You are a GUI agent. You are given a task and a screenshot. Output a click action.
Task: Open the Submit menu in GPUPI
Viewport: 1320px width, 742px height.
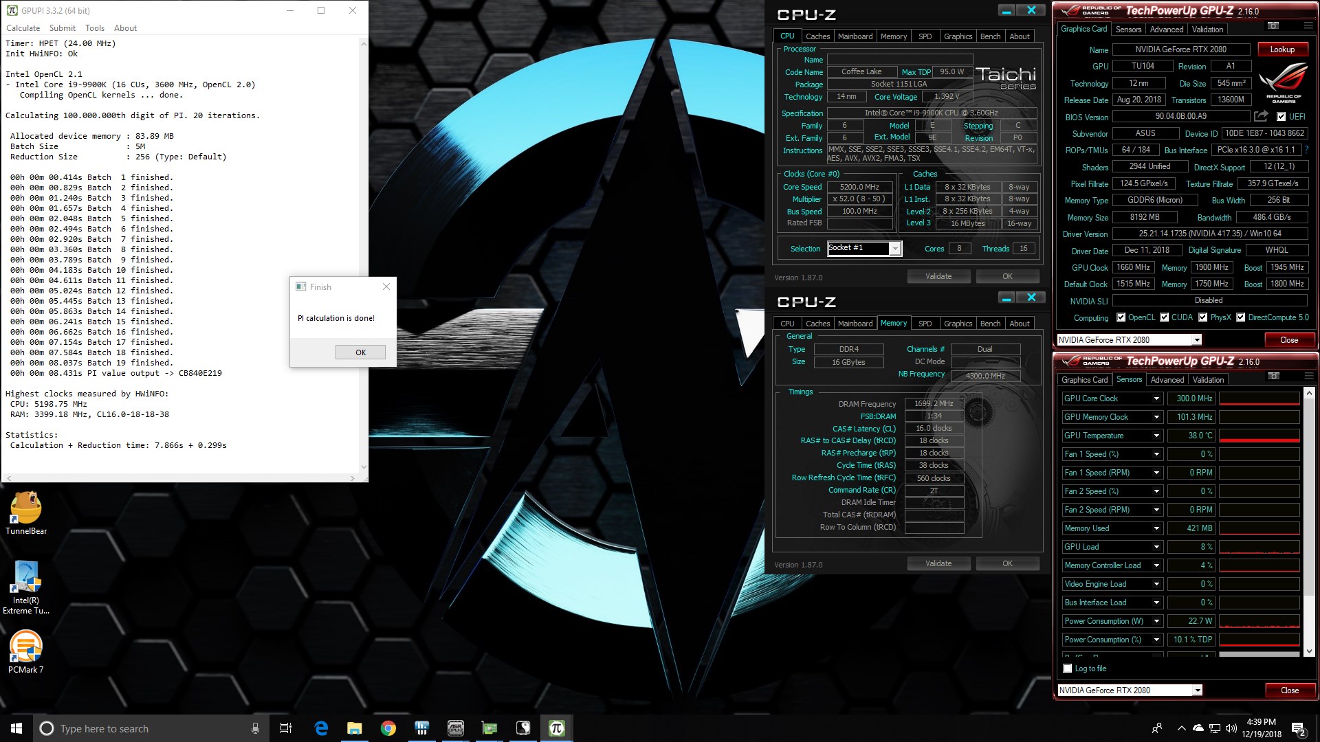(x=62, y=28)
